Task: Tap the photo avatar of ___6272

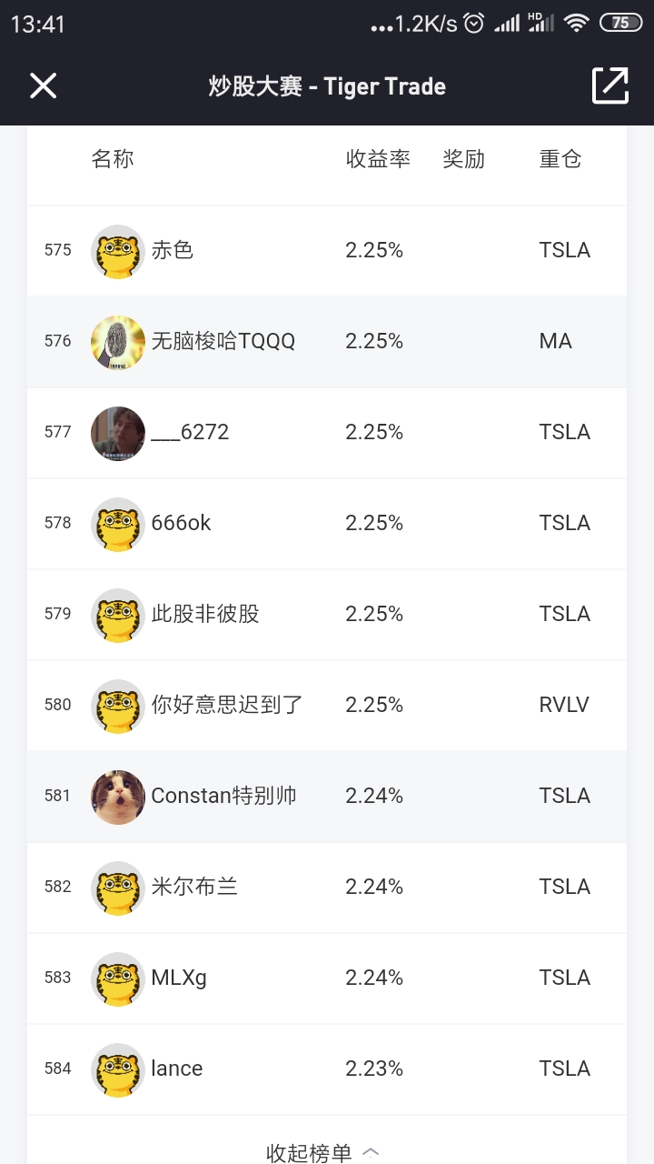Action: click(x=118, y=433)
